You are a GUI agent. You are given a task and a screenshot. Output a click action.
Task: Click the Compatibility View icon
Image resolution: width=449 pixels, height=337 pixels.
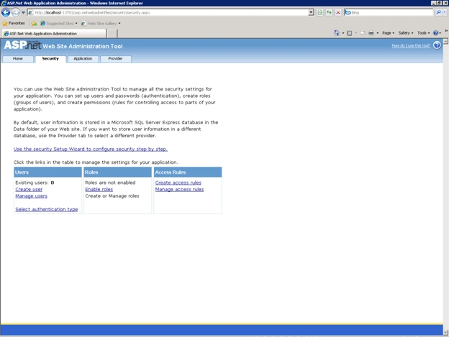320,13
